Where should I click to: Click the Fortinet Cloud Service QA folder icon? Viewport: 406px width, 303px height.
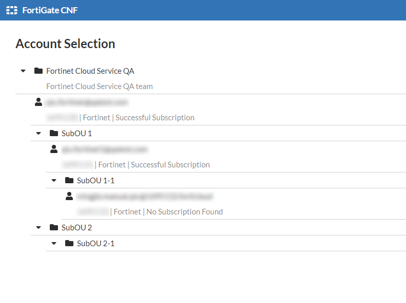coord(38,71)
